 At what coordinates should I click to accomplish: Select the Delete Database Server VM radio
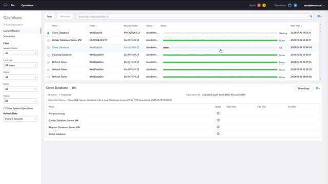point(48,40)
